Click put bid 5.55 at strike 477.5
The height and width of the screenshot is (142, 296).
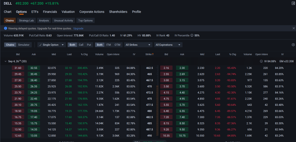tap(166, 105)
